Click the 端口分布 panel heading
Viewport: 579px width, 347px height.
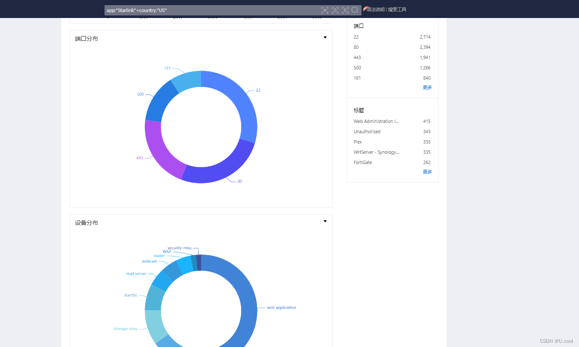(87, 39)
